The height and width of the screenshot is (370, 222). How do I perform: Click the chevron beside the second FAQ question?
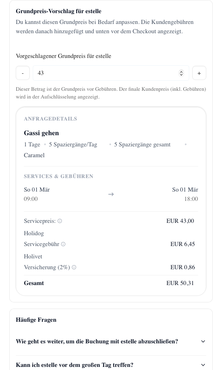point(203,365)
